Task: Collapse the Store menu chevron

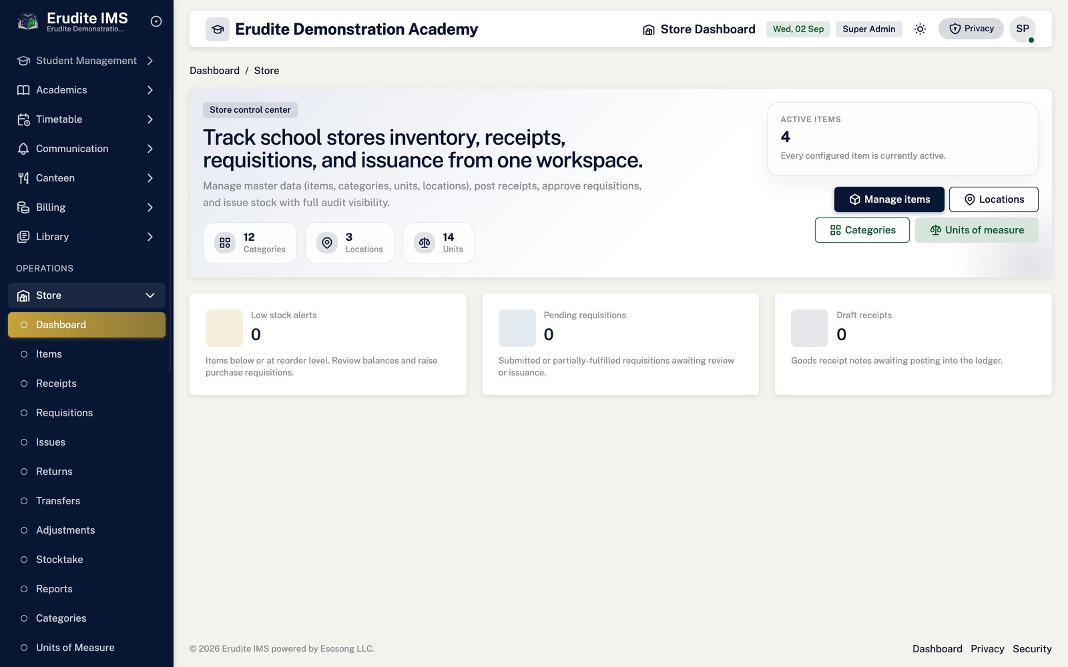Action: [x=150, y=295]
